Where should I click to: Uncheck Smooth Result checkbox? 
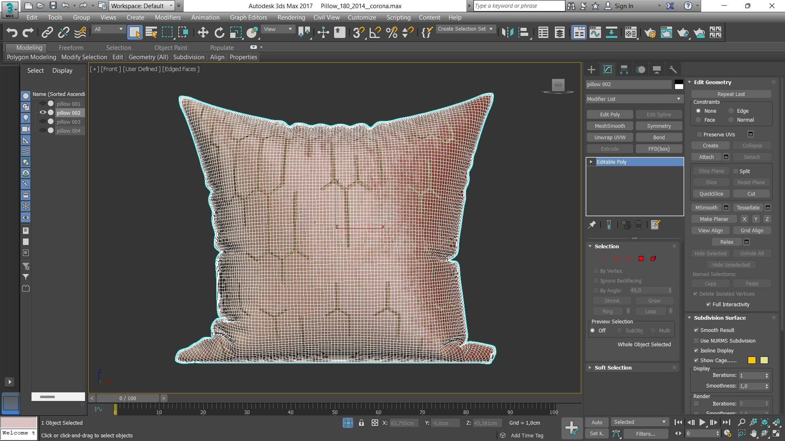(x=696, y=330)
